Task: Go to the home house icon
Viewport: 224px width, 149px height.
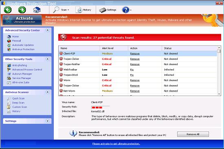Action: click(x=37, y=10)
